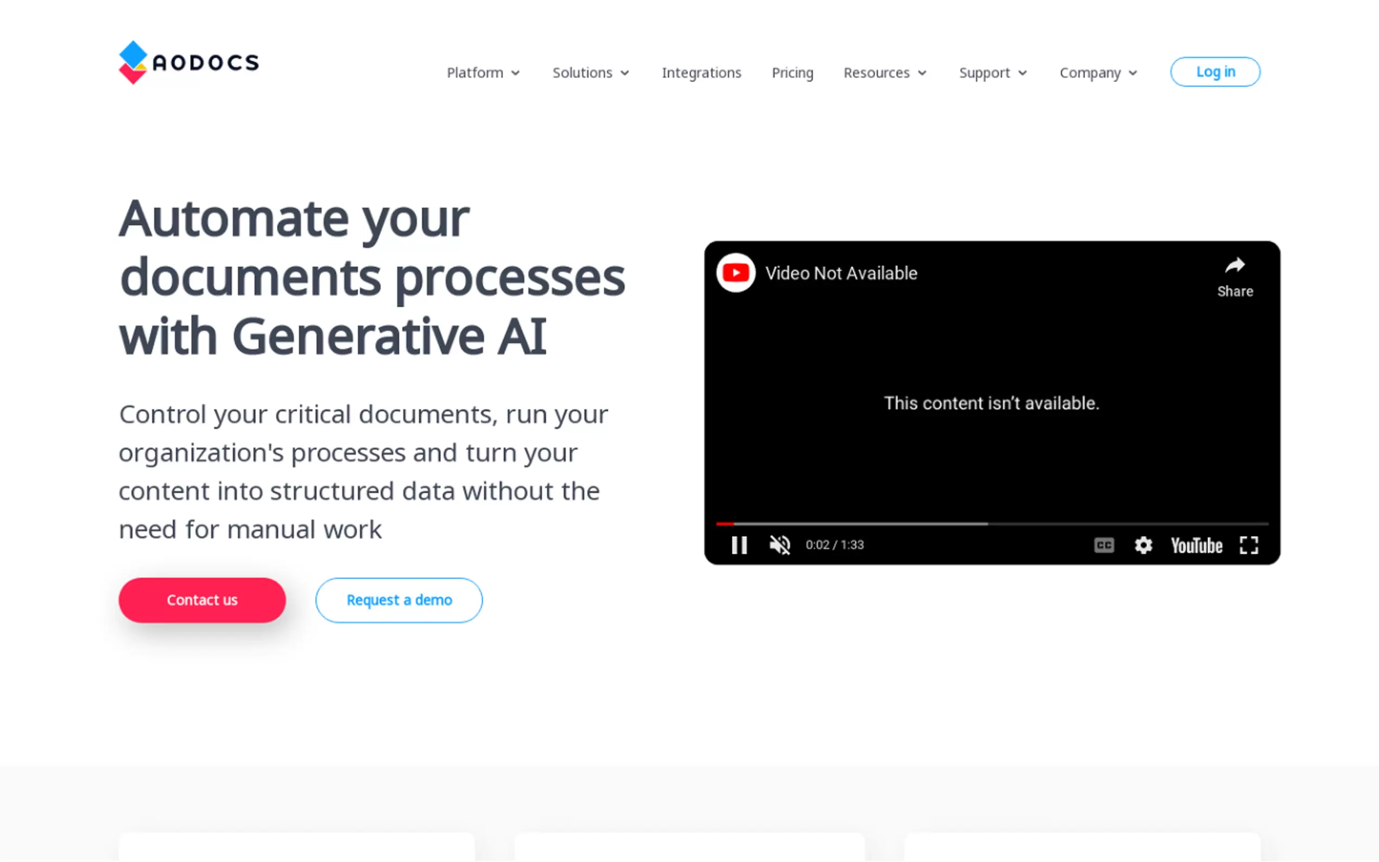1379x862 pixels.
Task: Toggle closed captions on video
Action: [1104, 545]
